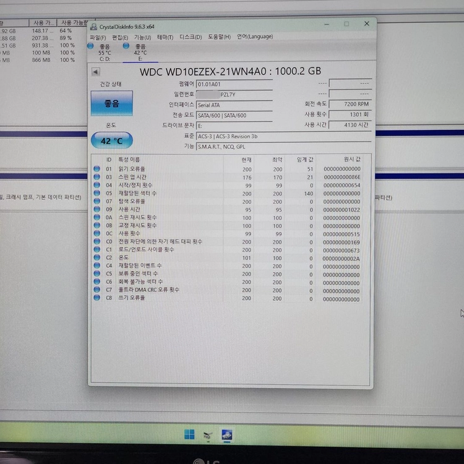This screenshot has height=464, width=464.
Task: Click the status icon for 로드/언로드 사이클 횟수 row
Action: 97,249
